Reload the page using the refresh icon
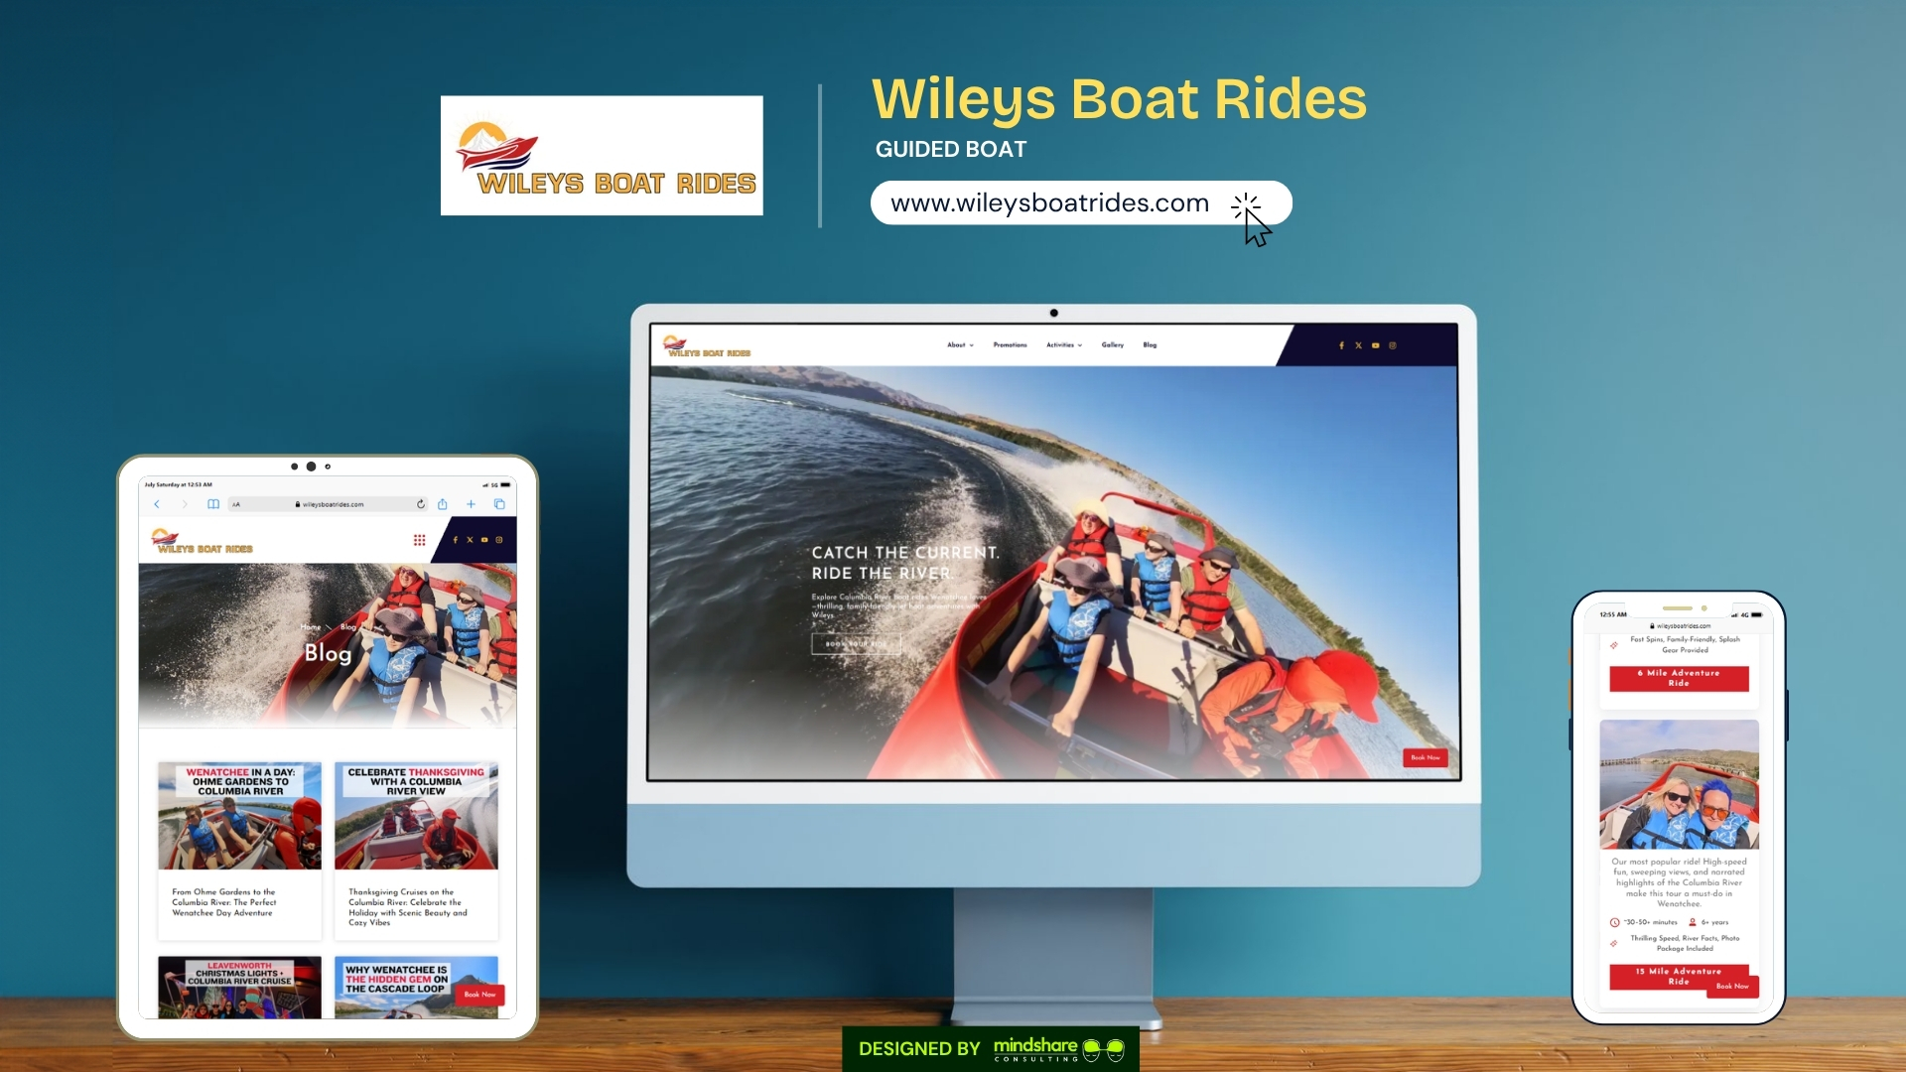The image size is (1906, 1072). click(x=421, y=503)
